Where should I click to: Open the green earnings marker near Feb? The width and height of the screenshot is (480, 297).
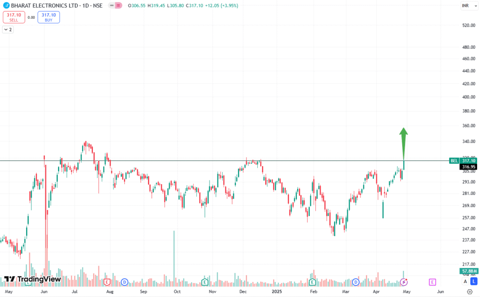click(312, 282)
